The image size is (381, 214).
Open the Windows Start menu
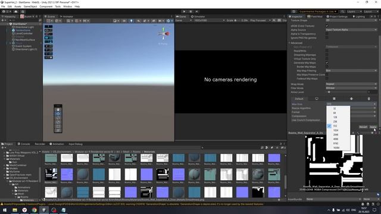point(5,210)
